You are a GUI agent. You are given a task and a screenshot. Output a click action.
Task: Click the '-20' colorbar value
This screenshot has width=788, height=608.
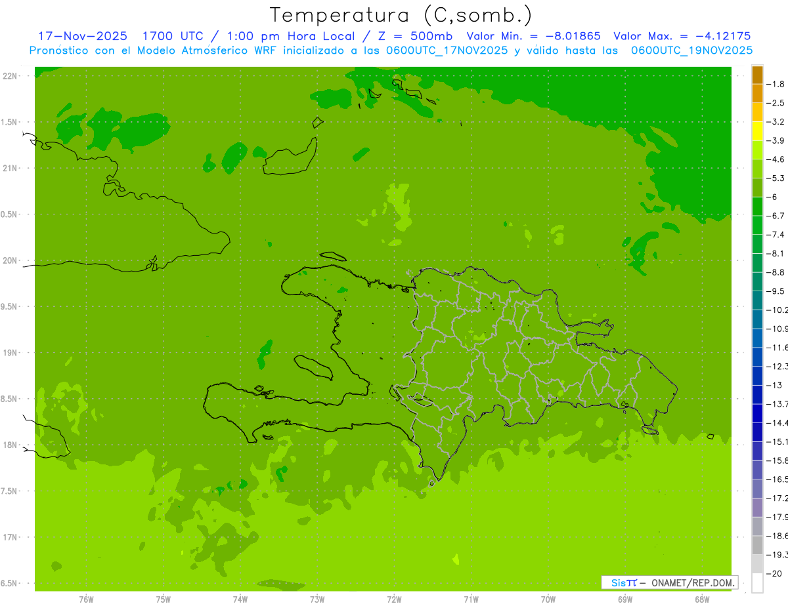tap(775, 573)
